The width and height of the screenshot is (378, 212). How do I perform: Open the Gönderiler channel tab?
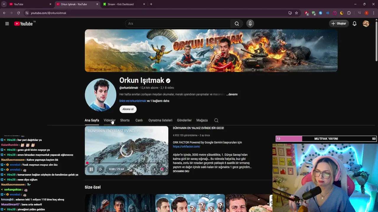click(184, 120)
